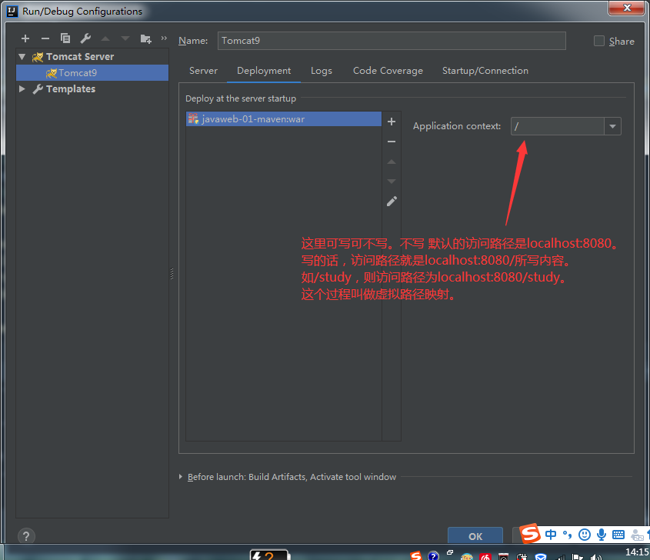The image size is (650, 560).
Task: Expand the Templates tree node
Action: pyautogui.click(x=22, y=88)
